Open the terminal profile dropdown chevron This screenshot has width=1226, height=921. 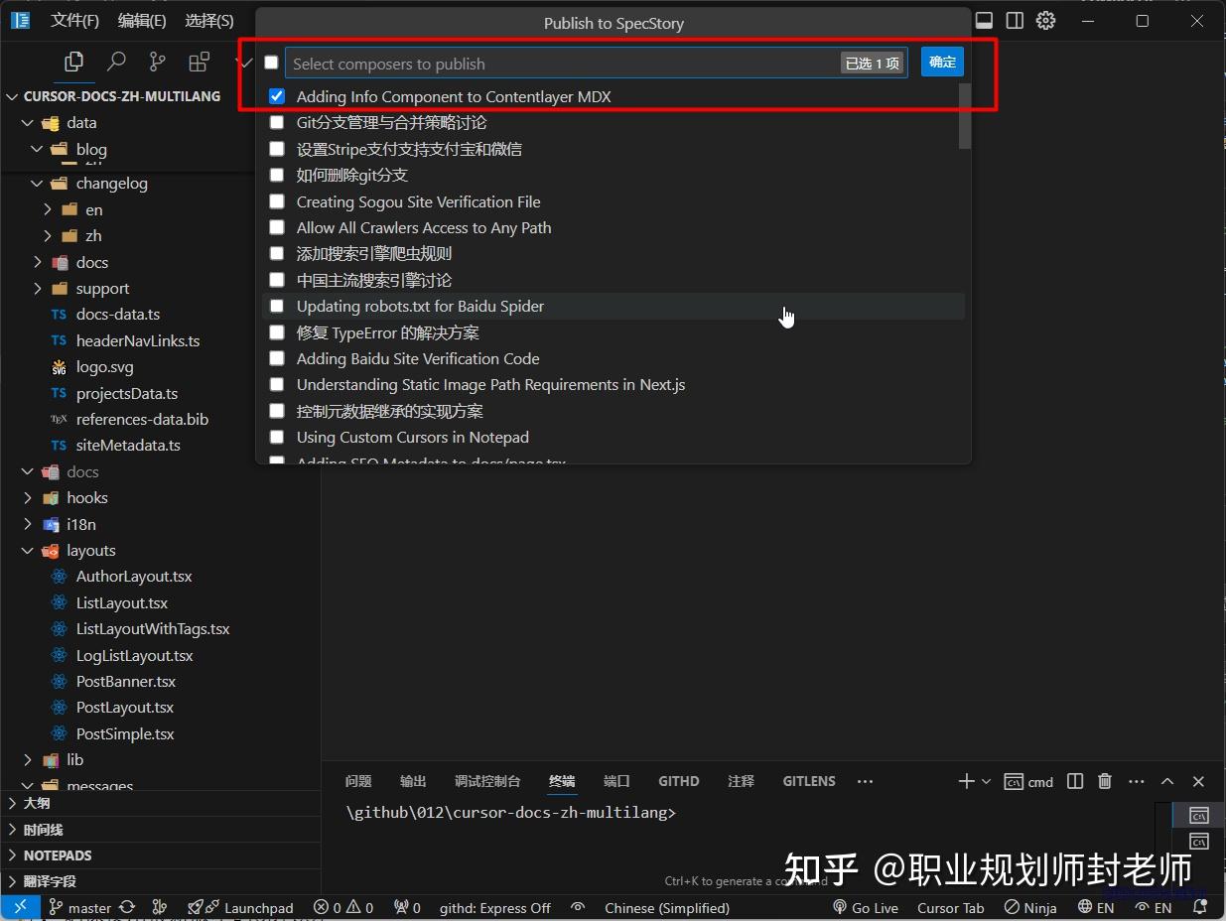coord(987,781)
